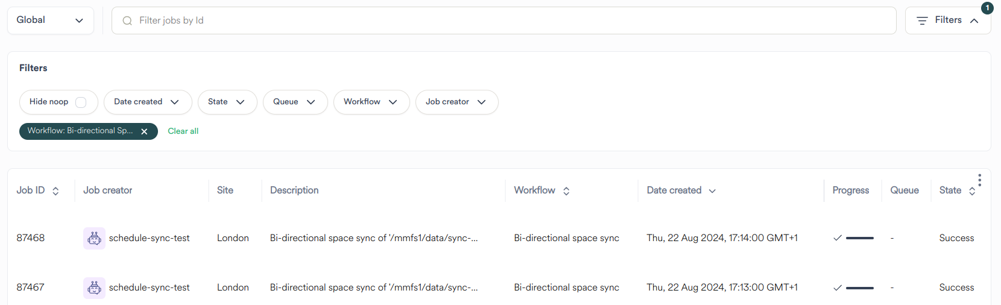
Task: Sort table by State column arrows
Action: pyautogui.click(x=972, y=191)
